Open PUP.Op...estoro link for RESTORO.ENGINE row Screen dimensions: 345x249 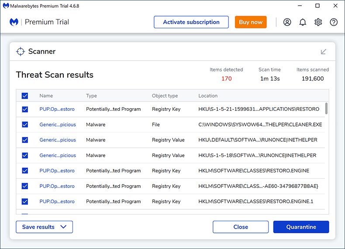pyautogui.click(x=57, y=171)
